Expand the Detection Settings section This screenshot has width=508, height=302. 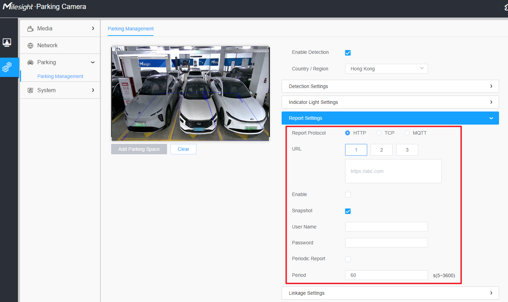click(x=390, y=86)
